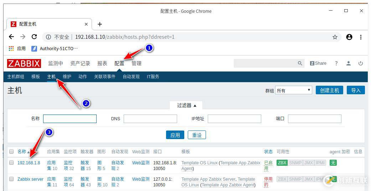Open the Authority-51CTO bookmark
This screenshot has width=371, height=191.
55,48
